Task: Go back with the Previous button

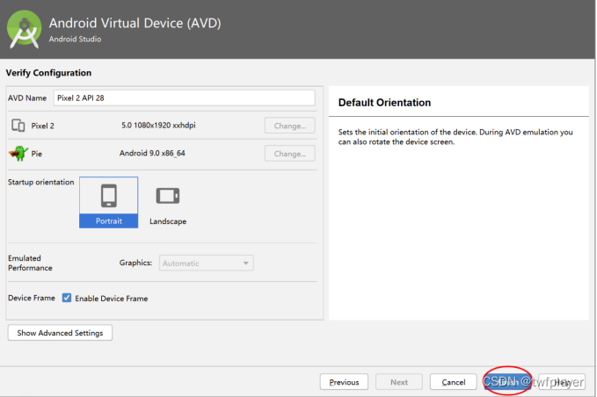Action: (x=344, y=382)
